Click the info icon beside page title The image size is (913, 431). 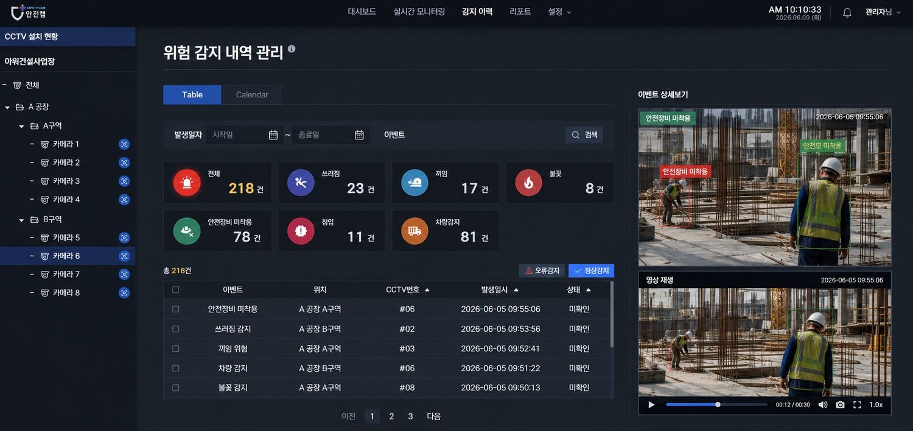292,49
